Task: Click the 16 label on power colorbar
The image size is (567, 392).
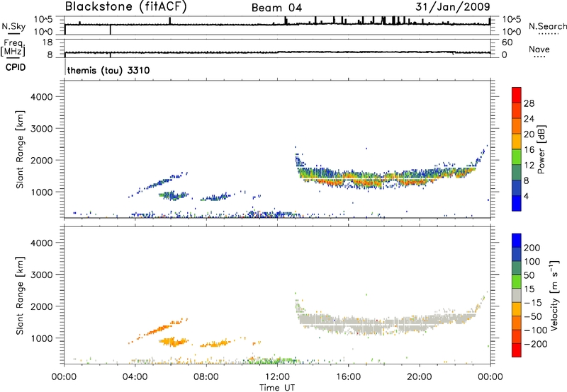Action: 529,150
